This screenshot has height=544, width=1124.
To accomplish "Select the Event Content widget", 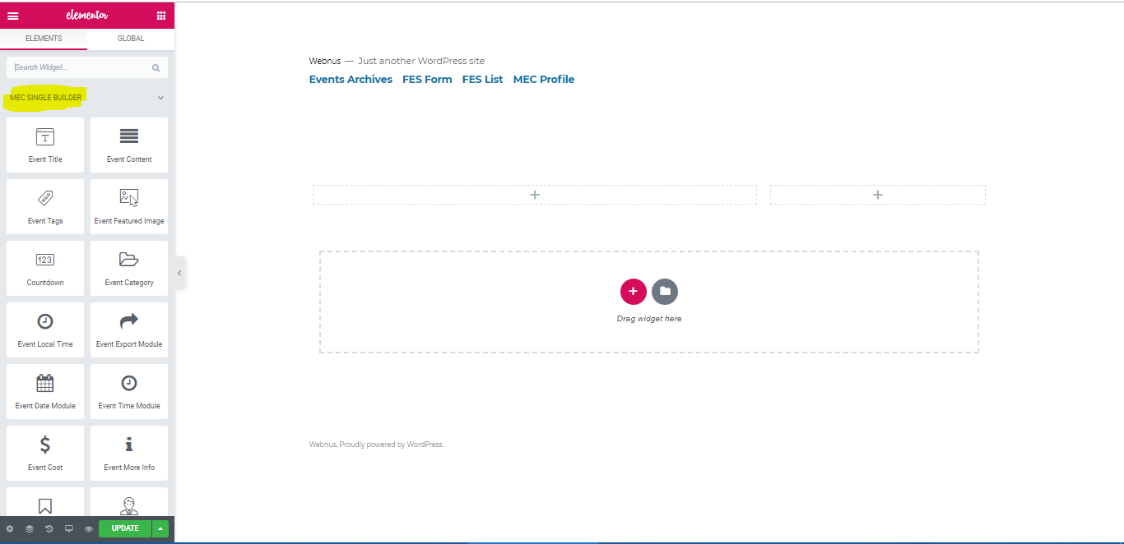I will click(x=129, y=145).
